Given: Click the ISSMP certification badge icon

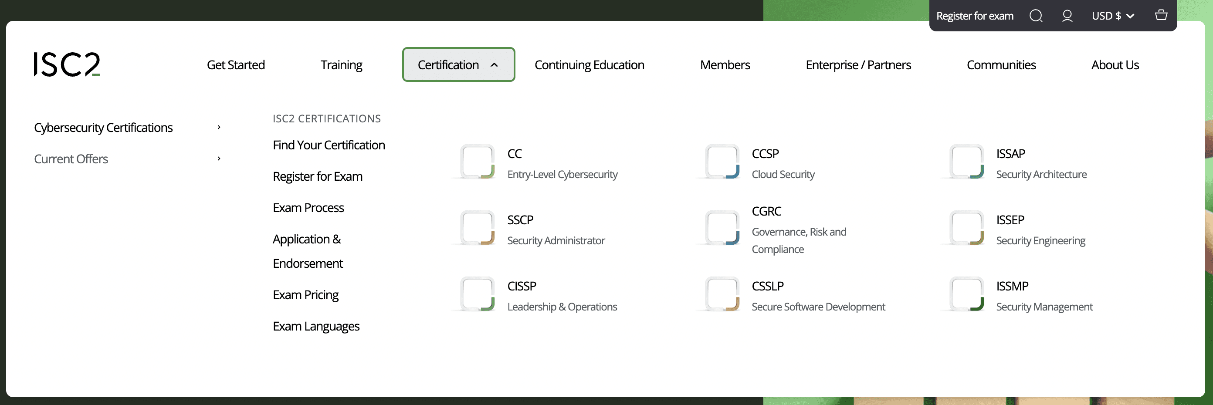Looking at the screenshot, I should tap(966, 294).
